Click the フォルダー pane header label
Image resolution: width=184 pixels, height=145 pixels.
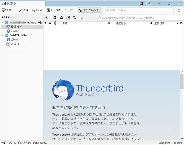pos(6,17)
